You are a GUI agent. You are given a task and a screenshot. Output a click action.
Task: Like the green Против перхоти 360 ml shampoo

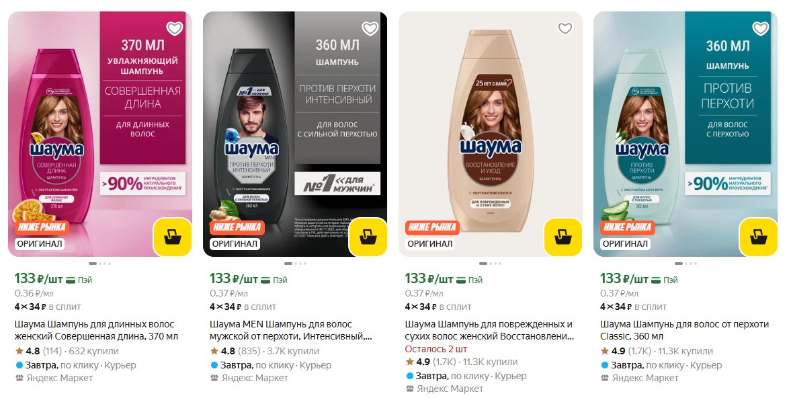[x=760, y=29]
